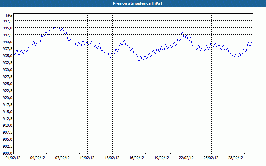
Task: Click the 930,0 y-axis label
Action: coord(7,70)
